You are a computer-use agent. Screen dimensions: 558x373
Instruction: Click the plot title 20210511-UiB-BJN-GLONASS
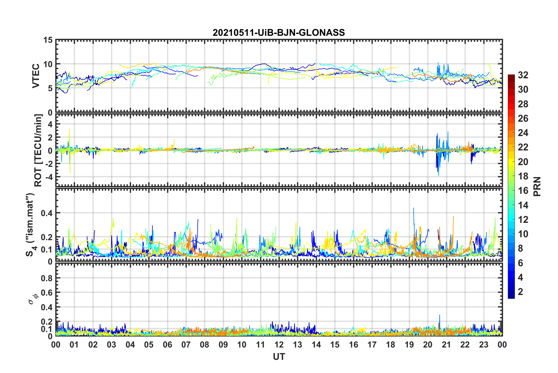(279, 33)
